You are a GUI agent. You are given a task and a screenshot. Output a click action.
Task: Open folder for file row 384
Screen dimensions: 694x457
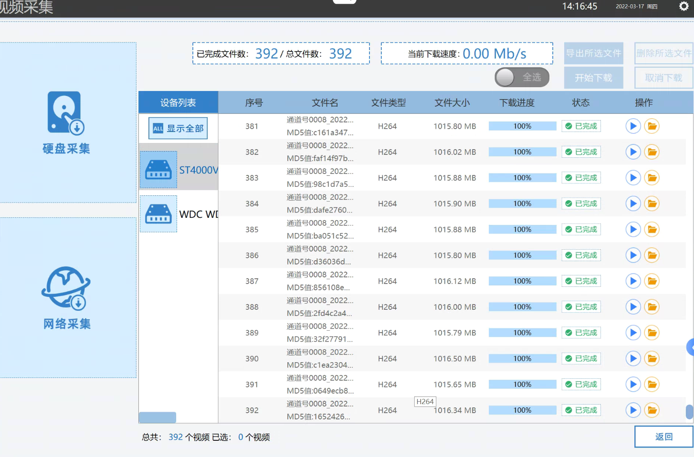coord(652,203)
